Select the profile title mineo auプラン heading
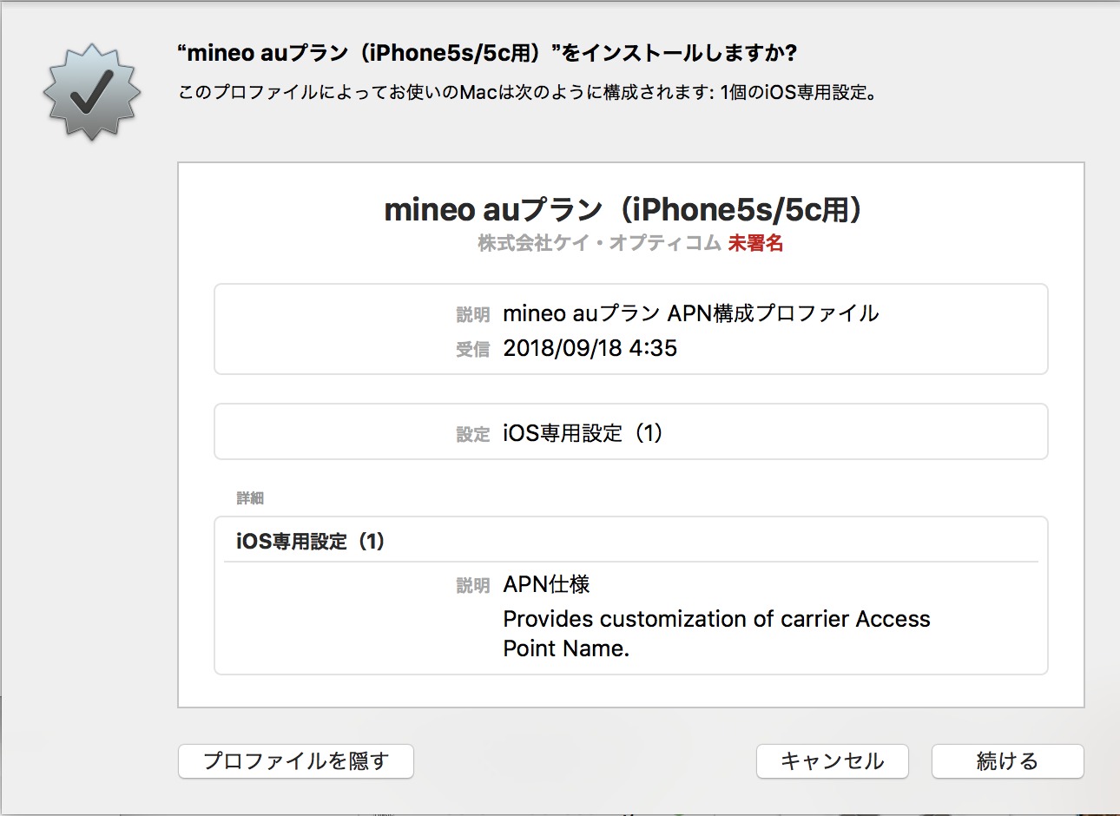This screenshot has width=1120, height=816. pos(623,209)
